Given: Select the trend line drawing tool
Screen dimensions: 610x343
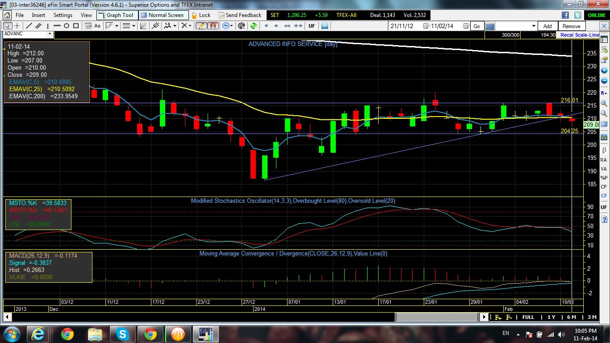Looking at the screenshot, I should [x=29, y=26].
